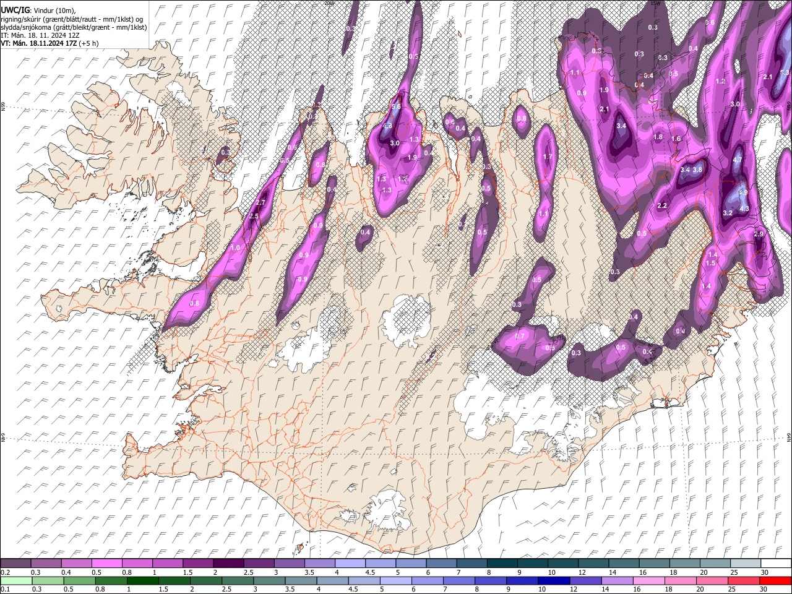Click the '64N' latitude label on the right edge
Image resolution: width=792 pixels, height=594 pixels.
[x=789, y=437]
